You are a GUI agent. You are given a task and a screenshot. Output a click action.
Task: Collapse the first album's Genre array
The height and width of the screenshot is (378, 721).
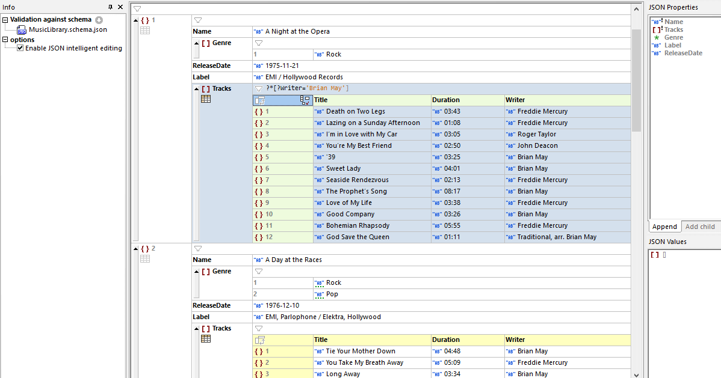[196, 43]
